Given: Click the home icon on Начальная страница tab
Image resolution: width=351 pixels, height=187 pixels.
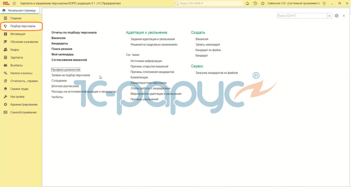Looking at the screenshot, I should click(x=4, y=11).
